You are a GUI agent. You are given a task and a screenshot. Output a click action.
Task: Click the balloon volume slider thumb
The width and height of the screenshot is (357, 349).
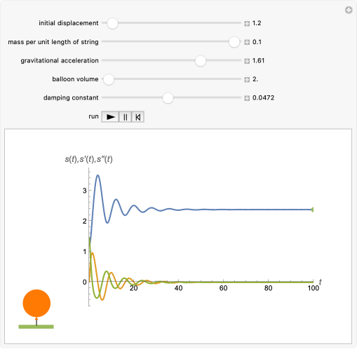tap(109, 79)
